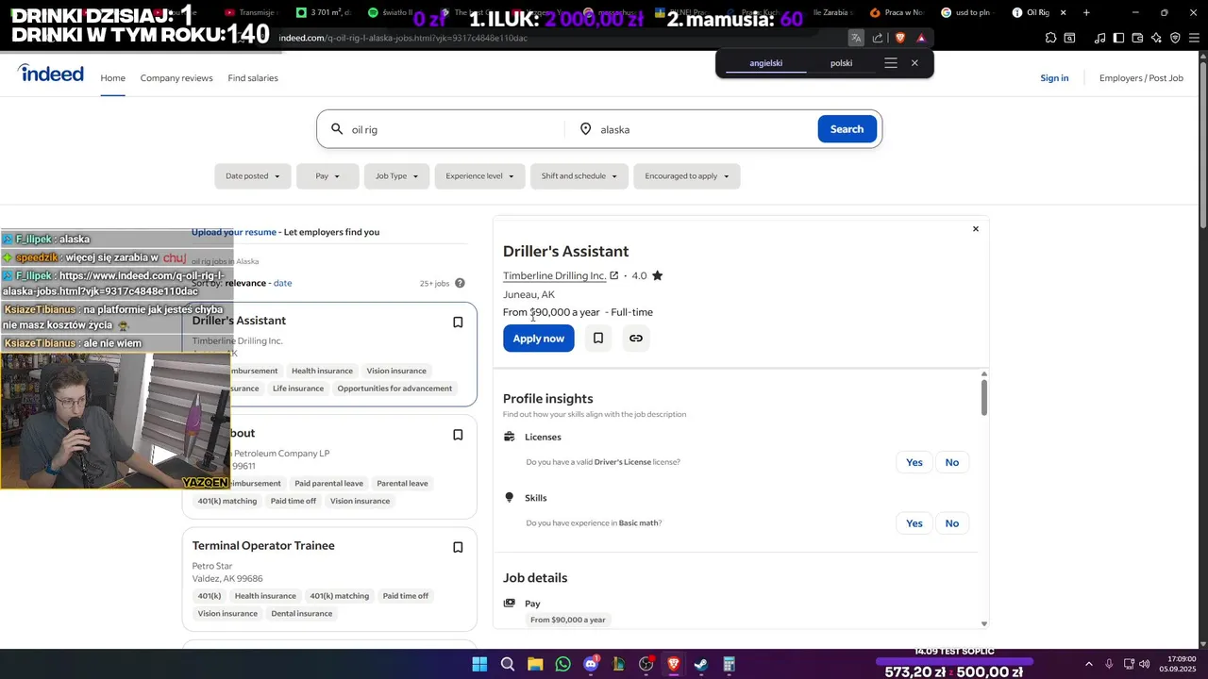Close the translate popup

pyautogui.click(x=914, y=63)
